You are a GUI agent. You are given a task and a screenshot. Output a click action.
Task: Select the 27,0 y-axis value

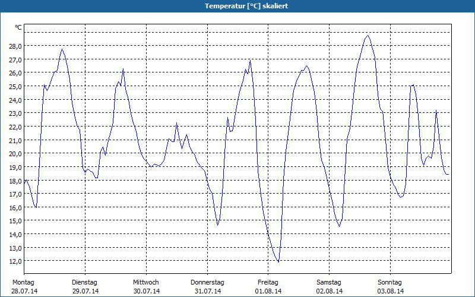[x=15, y=60]
